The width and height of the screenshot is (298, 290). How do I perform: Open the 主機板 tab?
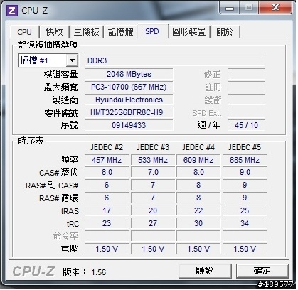[x=86, y=32]
